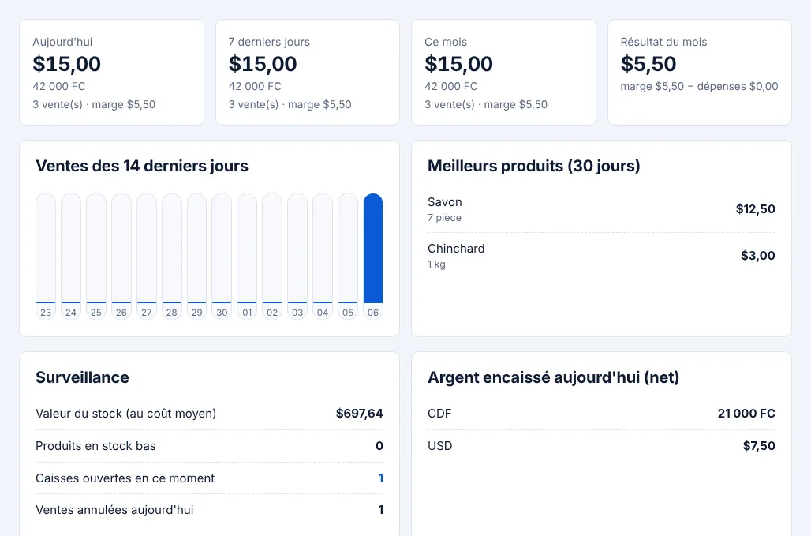Click the 'Ventes des 14 derniers jours' heading
The width and height of the screenshot is (811, 536).
point(142,166)
